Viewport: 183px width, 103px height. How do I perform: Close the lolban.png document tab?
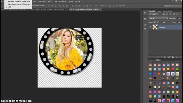(x=101, y=10)
